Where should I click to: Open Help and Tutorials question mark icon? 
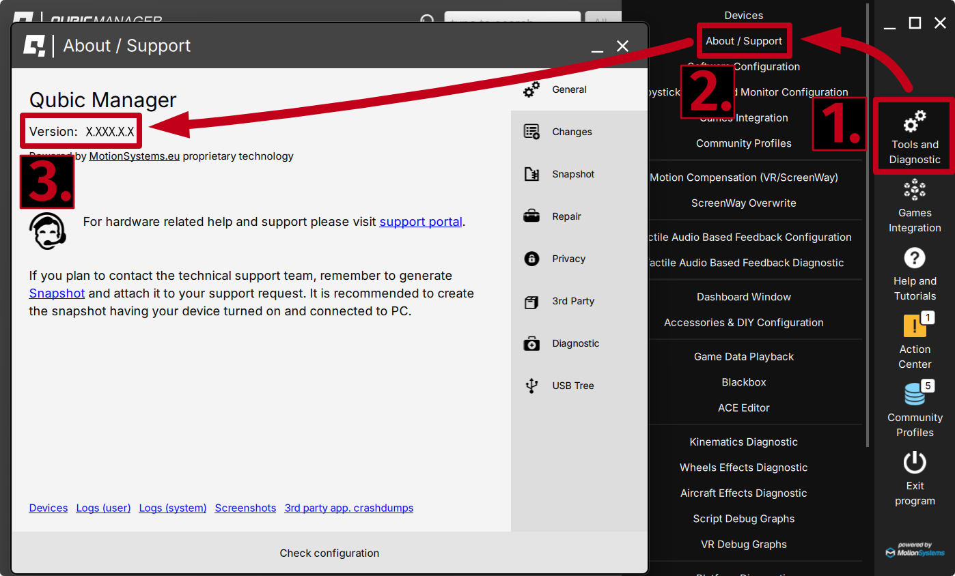coord(914,258)
